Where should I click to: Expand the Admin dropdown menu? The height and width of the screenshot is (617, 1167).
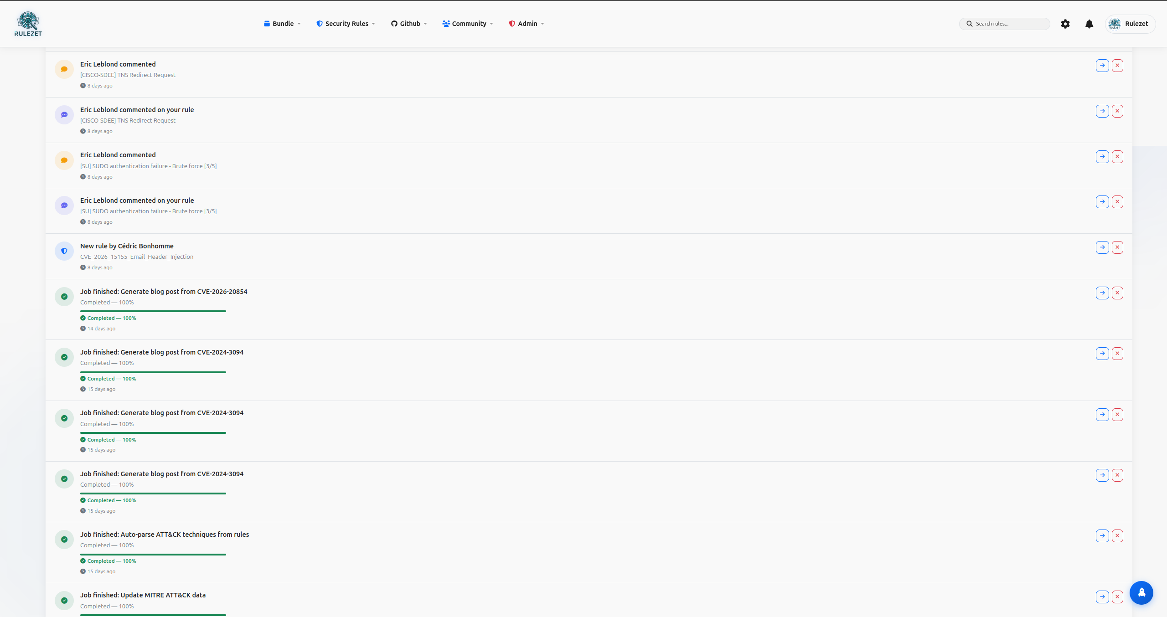(527, 24)
